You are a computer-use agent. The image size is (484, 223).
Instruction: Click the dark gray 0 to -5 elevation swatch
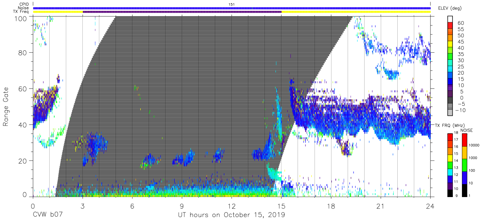(x=450, y=101)
